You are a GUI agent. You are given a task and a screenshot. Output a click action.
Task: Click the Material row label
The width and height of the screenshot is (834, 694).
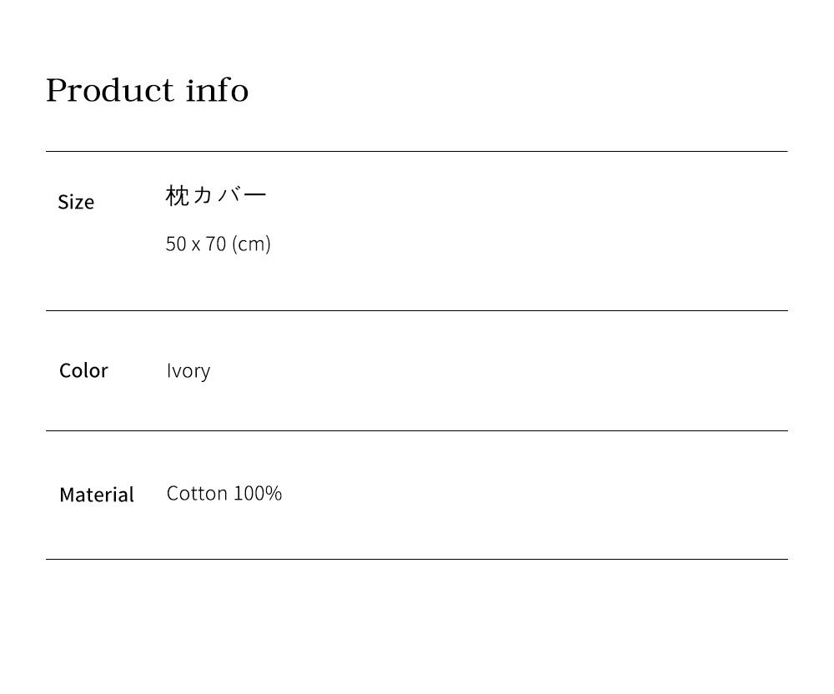click(x=97, y=495)
